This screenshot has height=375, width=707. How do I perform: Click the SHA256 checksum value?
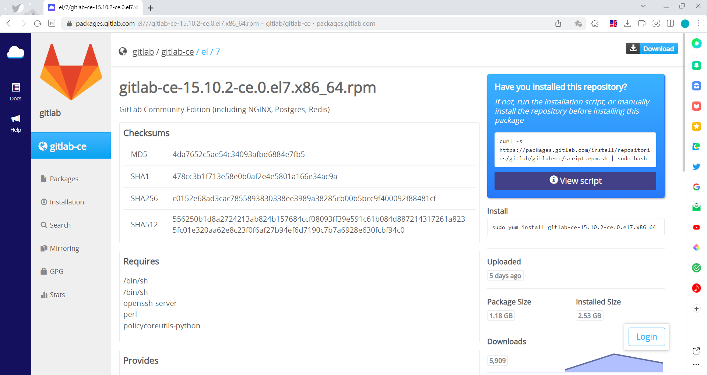point(304,199)
